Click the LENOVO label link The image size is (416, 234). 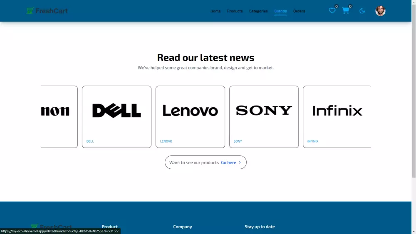[x=166, y=141]
